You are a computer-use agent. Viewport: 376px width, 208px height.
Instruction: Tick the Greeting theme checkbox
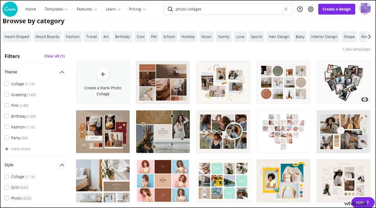point(7,94)
